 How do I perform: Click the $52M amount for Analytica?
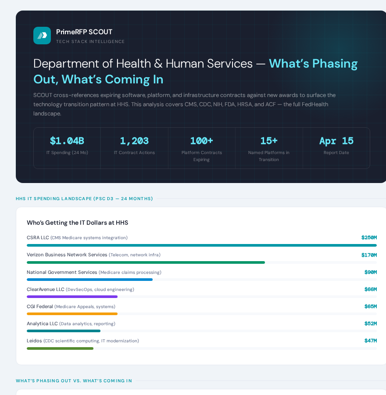point(371,323)
